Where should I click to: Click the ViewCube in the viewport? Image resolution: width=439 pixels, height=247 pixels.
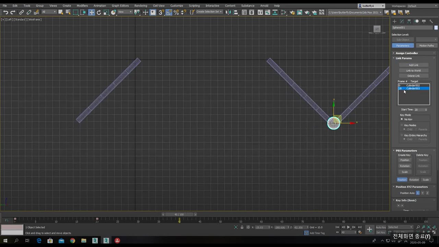[x=377, y=30]
